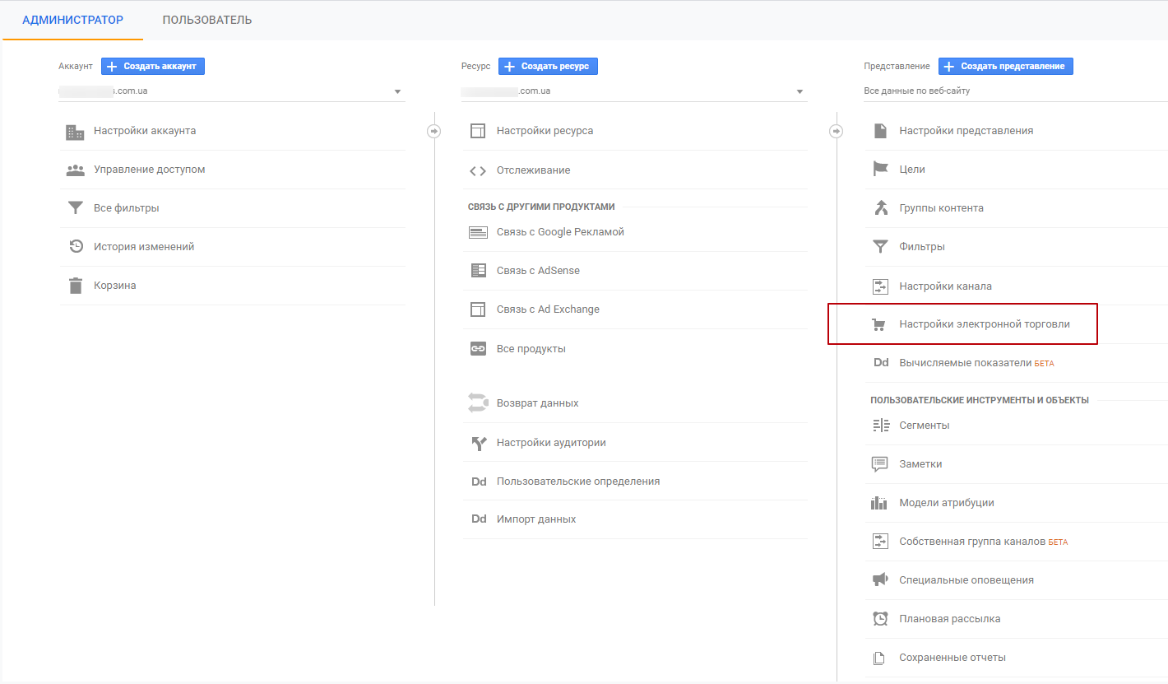
Task: Switch to the ПОЛЬЗОВАТЕЛЬ tab
Action: (x=207, y=20)
